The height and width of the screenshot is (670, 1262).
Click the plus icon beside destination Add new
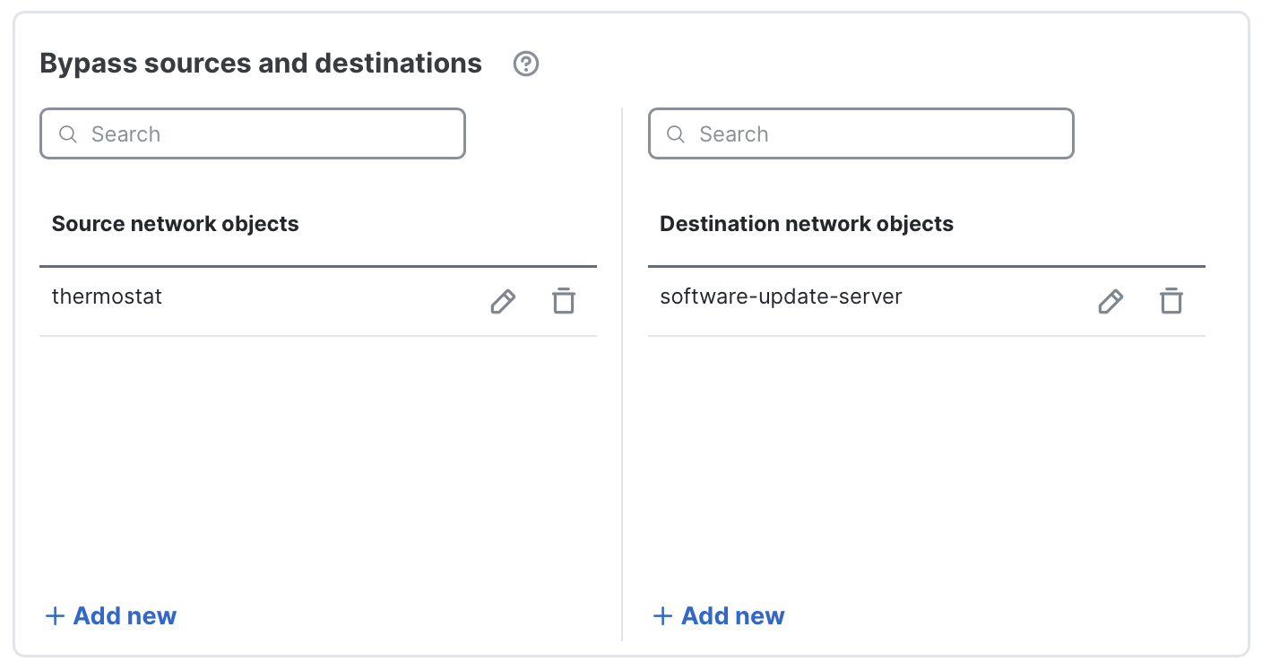(662, 615)
